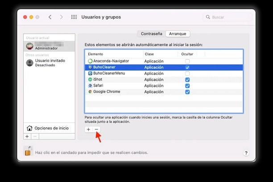Uncheck Ocultar for iShot
The image size is (273, 182).
[187, 79]
